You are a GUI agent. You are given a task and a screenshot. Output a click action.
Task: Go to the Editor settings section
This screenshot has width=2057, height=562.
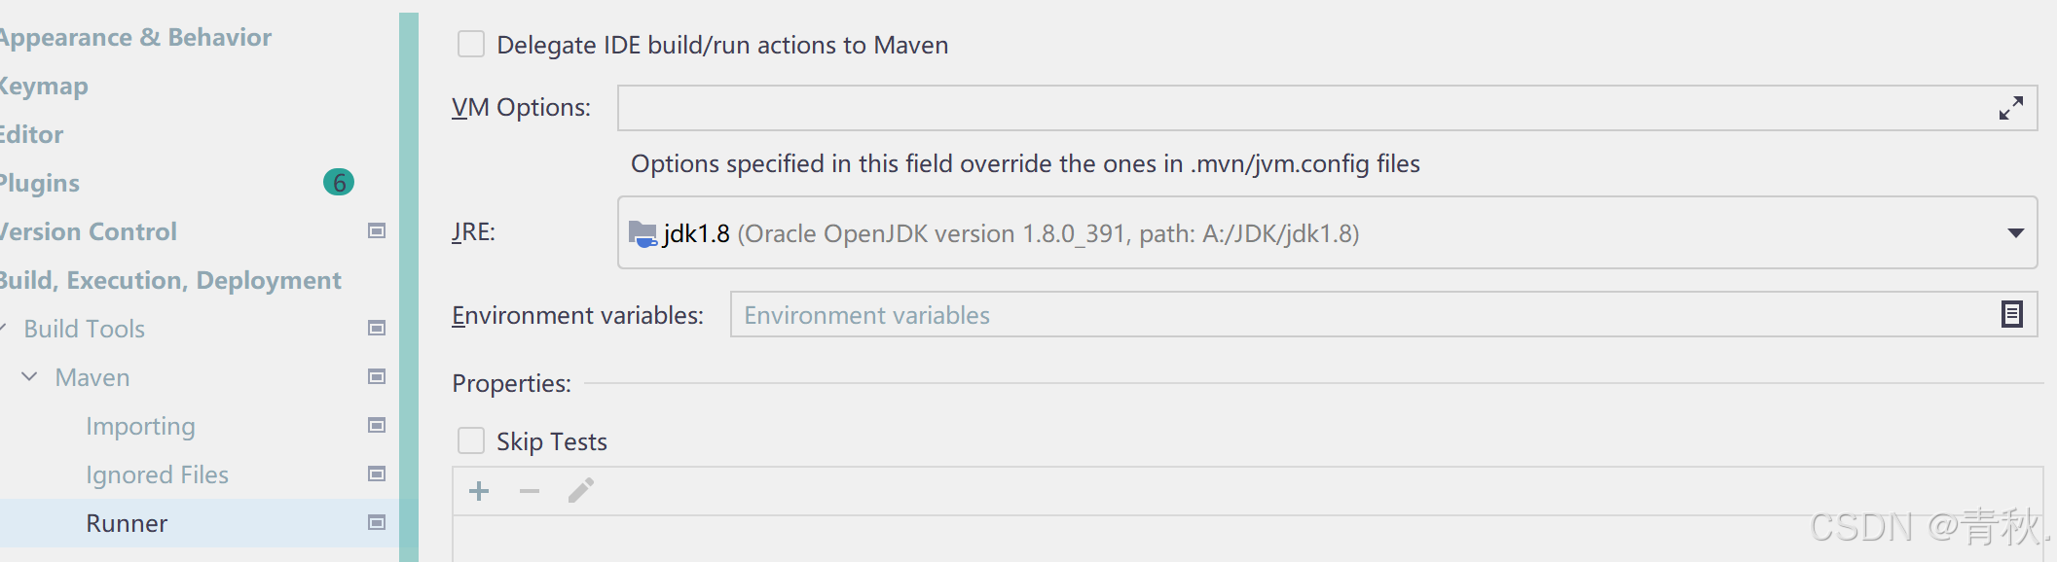point(33,134)
